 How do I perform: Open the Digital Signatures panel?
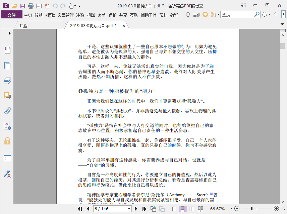point(7,126)
